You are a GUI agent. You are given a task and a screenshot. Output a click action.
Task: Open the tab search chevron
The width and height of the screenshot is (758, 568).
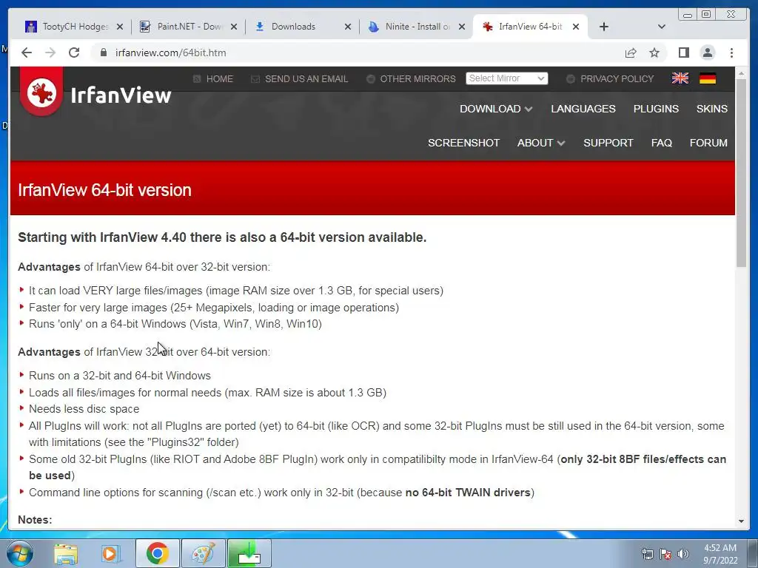pyautogui.click(x=662, y=27)
